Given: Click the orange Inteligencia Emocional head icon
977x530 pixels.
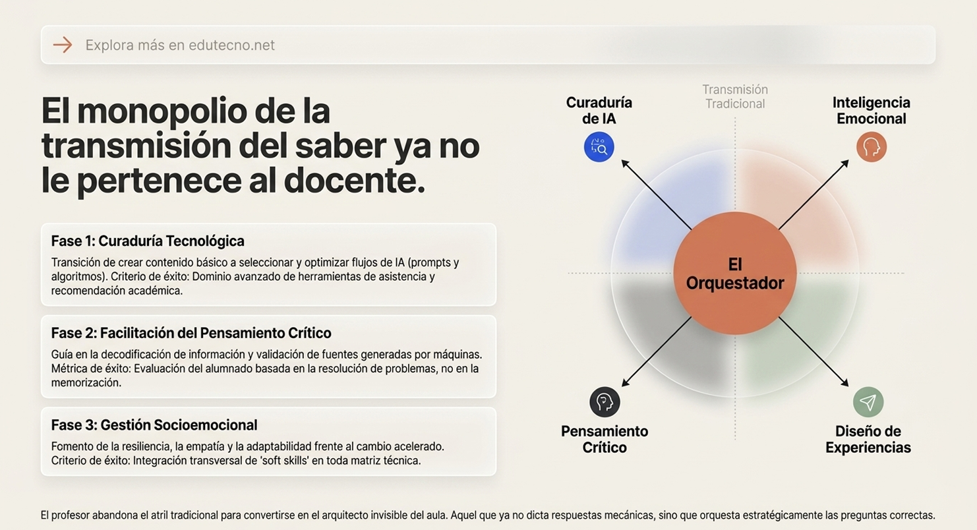Looking at the screenshot, I should point(872,146).
